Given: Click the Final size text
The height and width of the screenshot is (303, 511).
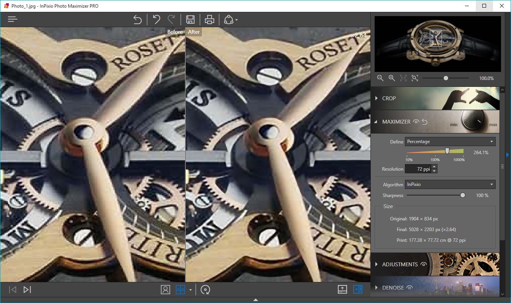Looking at the screenshot, I should [x=426, y=230].
